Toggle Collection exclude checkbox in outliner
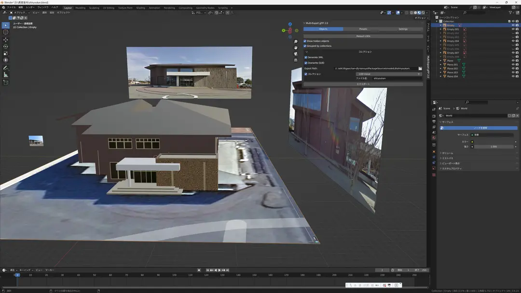Image resolution: width=521 pixels, height=293 pixels. click(x=509, y=21)
